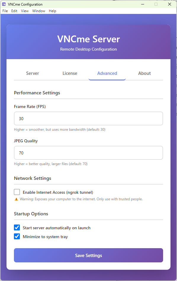Click the Save Settings button
The image size is (177, 281).
pos(88,255)
